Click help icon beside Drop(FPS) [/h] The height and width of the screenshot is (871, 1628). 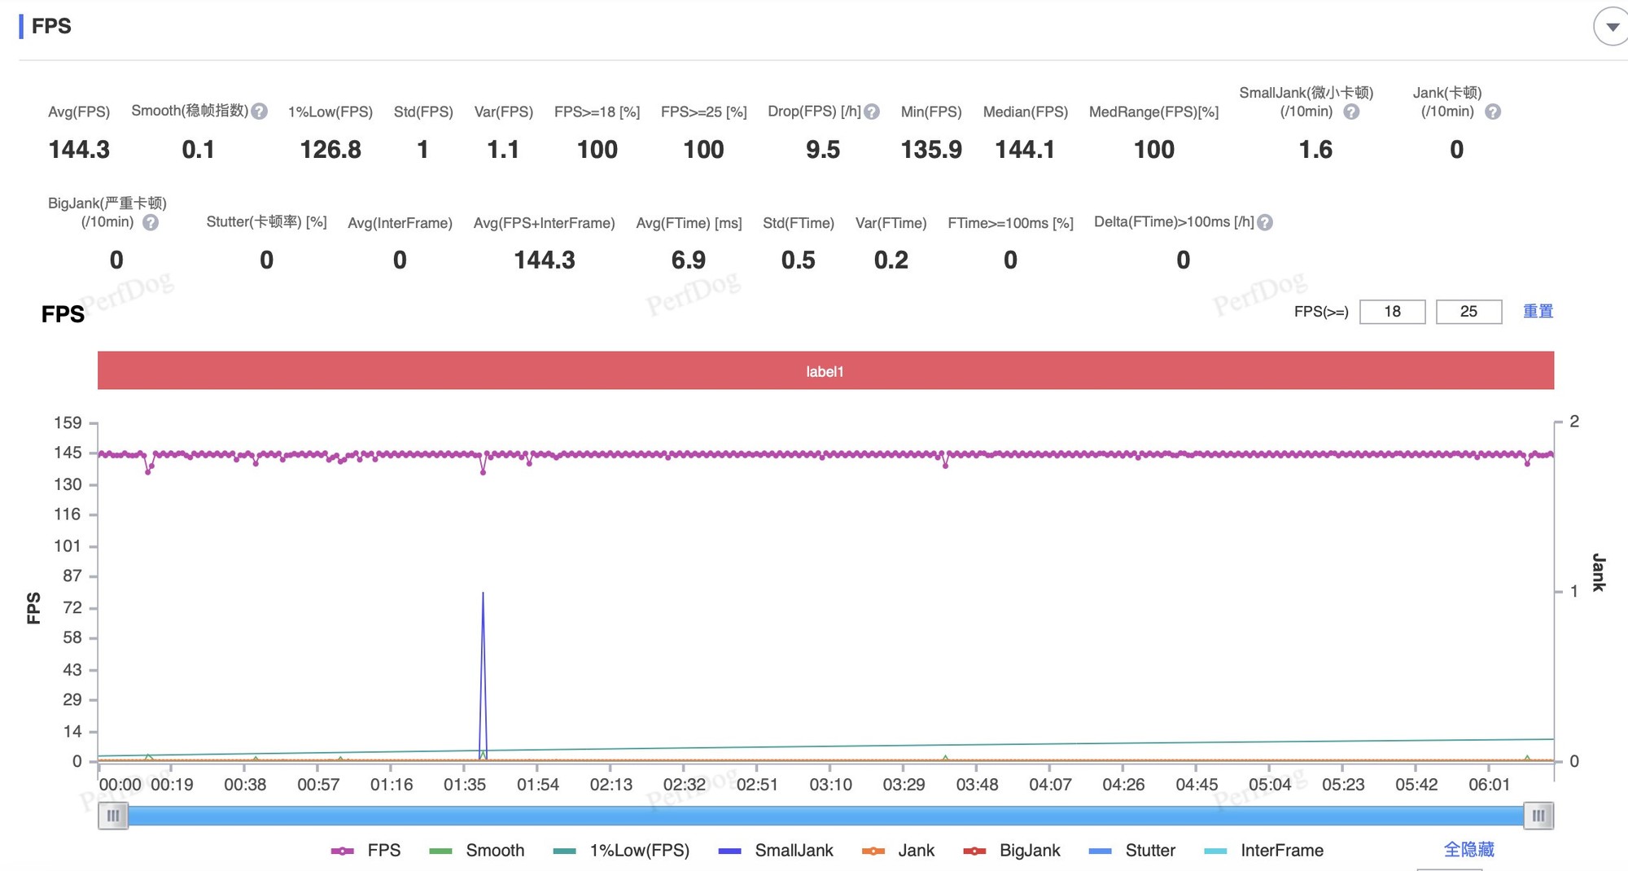pos(872,112)
